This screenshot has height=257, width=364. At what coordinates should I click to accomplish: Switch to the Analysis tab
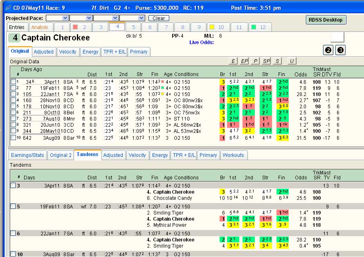pyautogui.click(x=40, y=27)
